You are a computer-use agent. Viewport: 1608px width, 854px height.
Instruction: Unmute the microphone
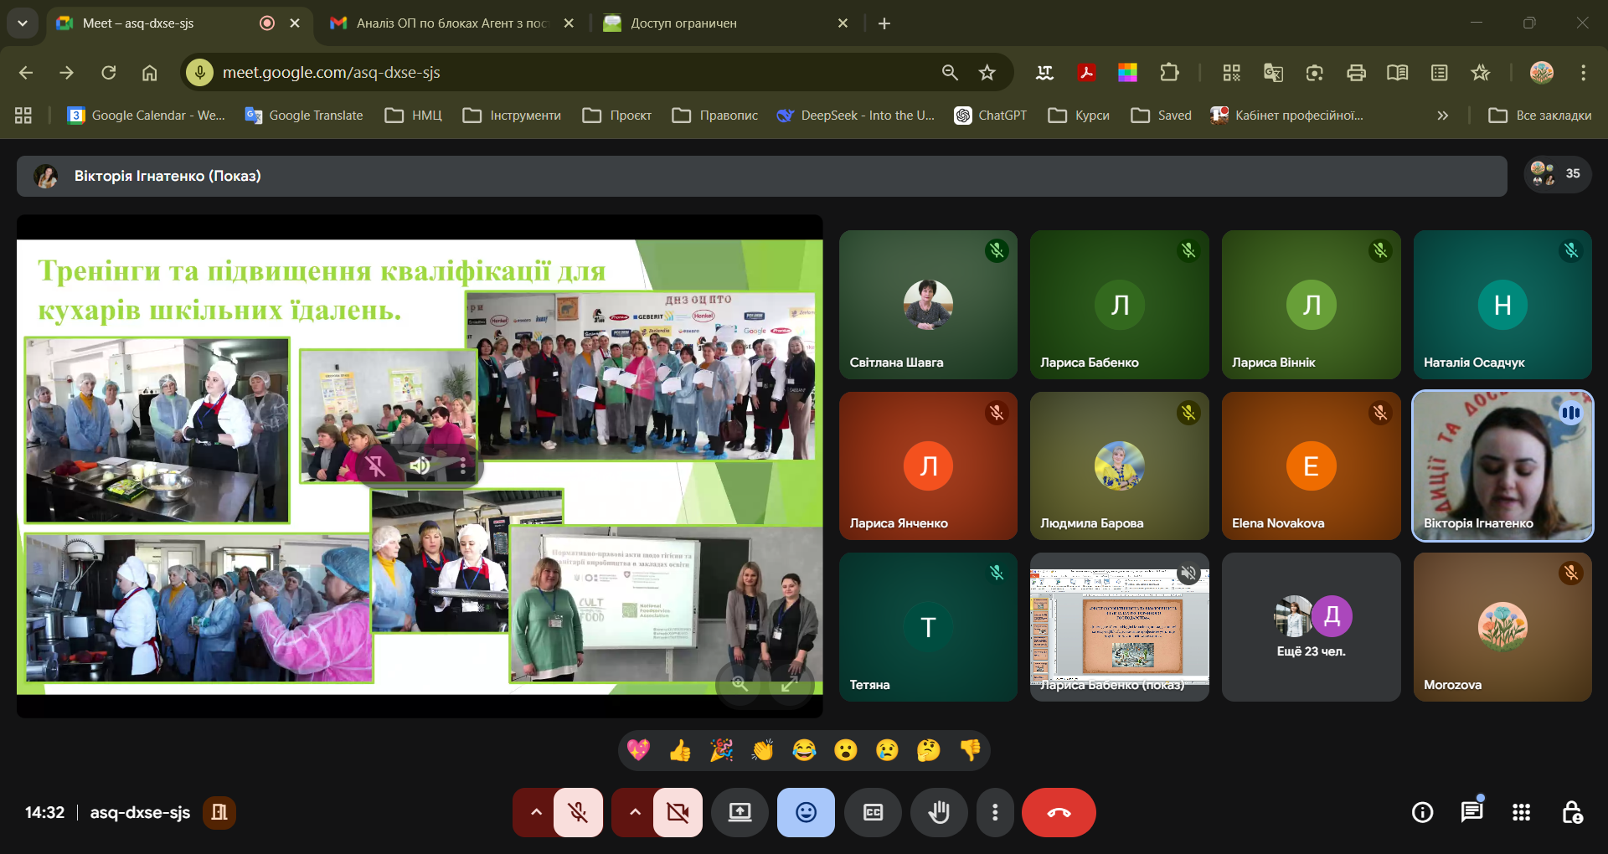(x=578, y=812)
